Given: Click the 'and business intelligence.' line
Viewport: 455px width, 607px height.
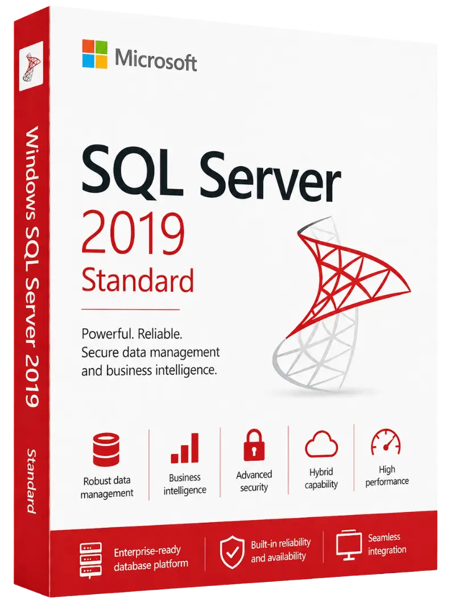Looking at the screenshot, I should [149, 371].
